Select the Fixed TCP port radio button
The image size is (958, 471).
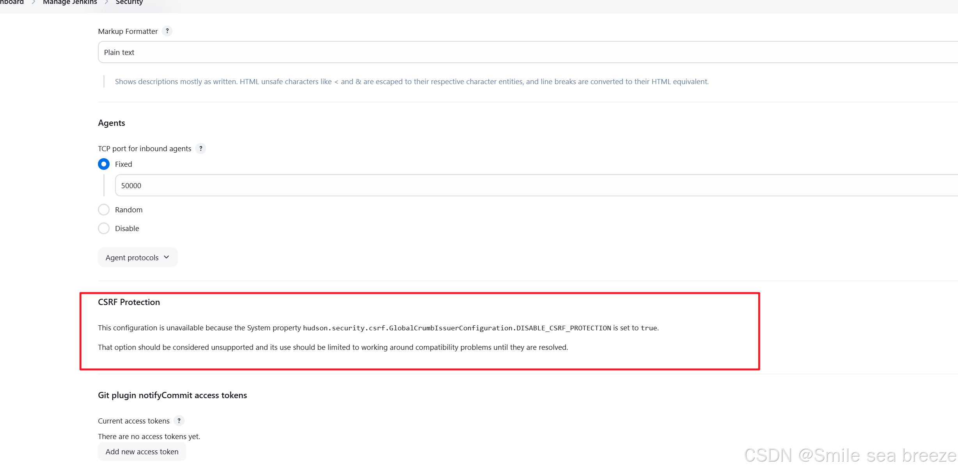[x=103, y=164]
